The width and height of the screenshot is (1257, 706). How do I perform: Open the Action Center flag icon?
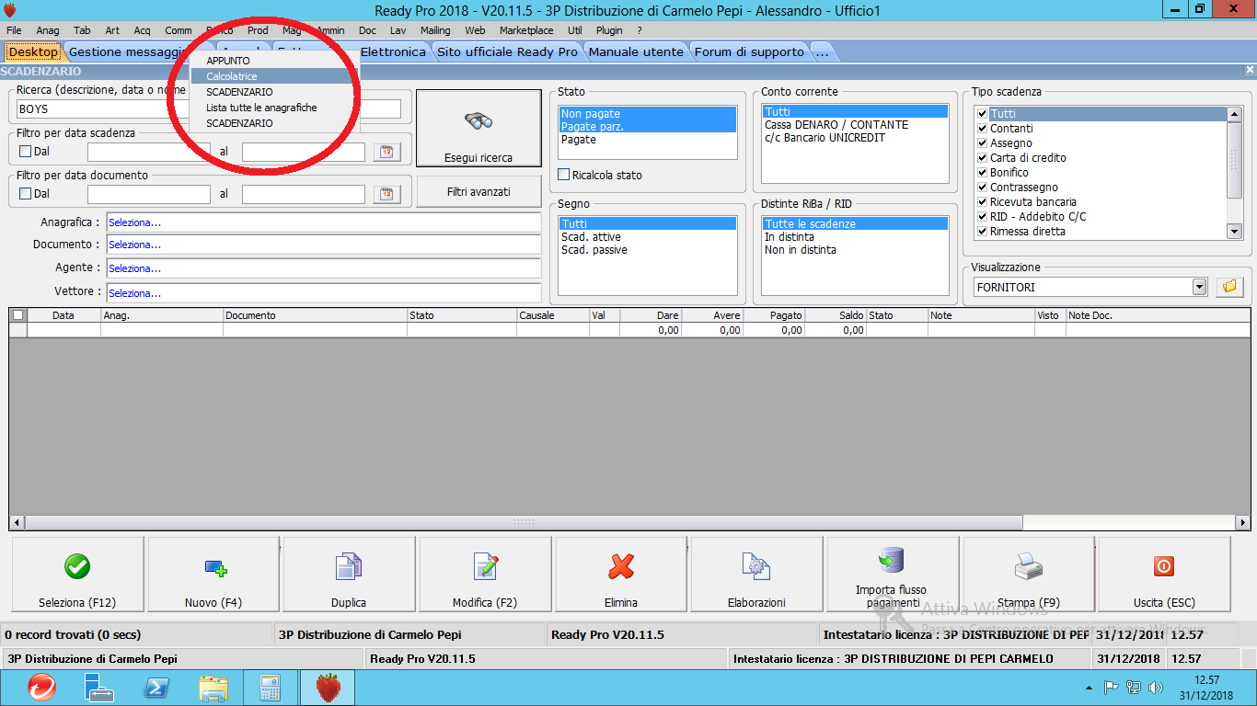(x=1112, y=688)
